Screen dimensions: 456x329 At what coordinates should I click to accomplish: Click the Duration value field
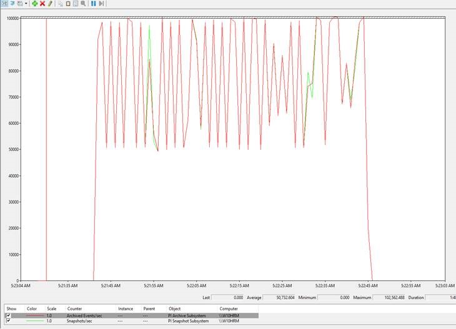440,297
